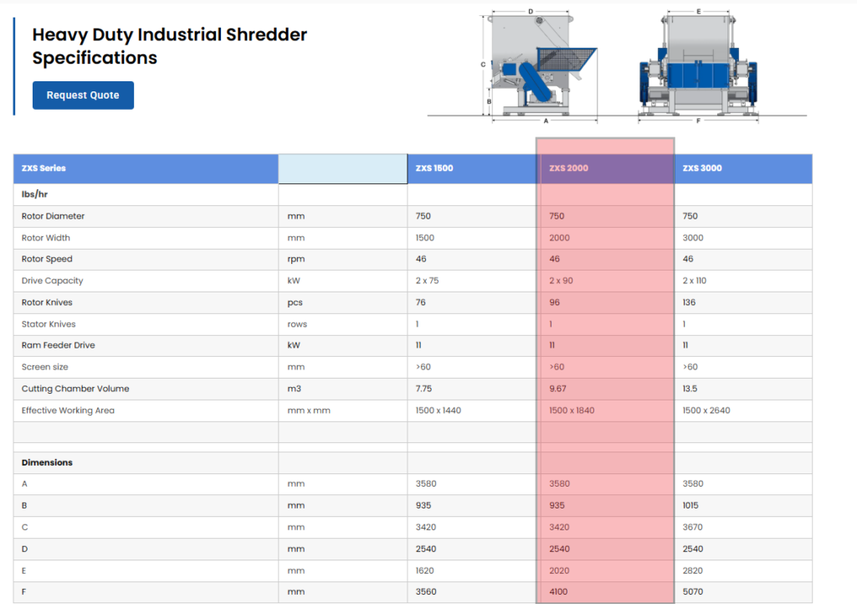Viewport: 857px width, 604px height.
Task: Select the Rotor Diameter row label
Action: [53, 216]
